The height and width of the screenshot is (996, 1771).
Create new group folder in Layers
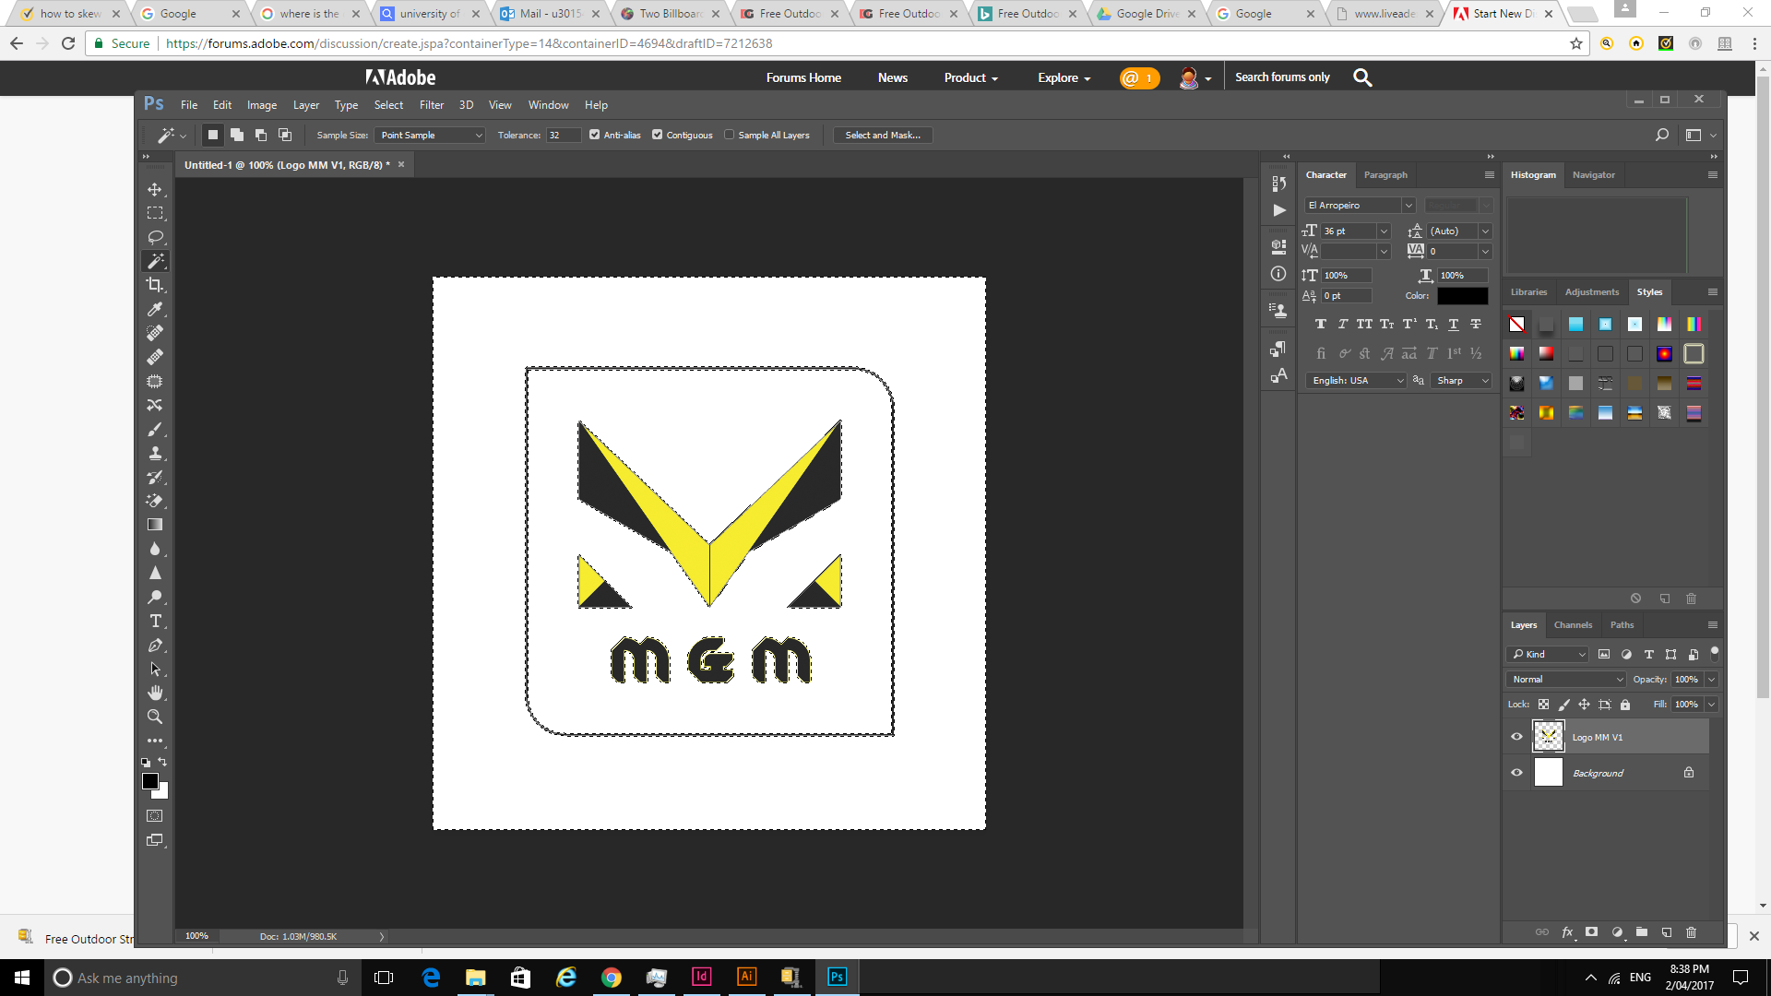(x=1642, y=932)
